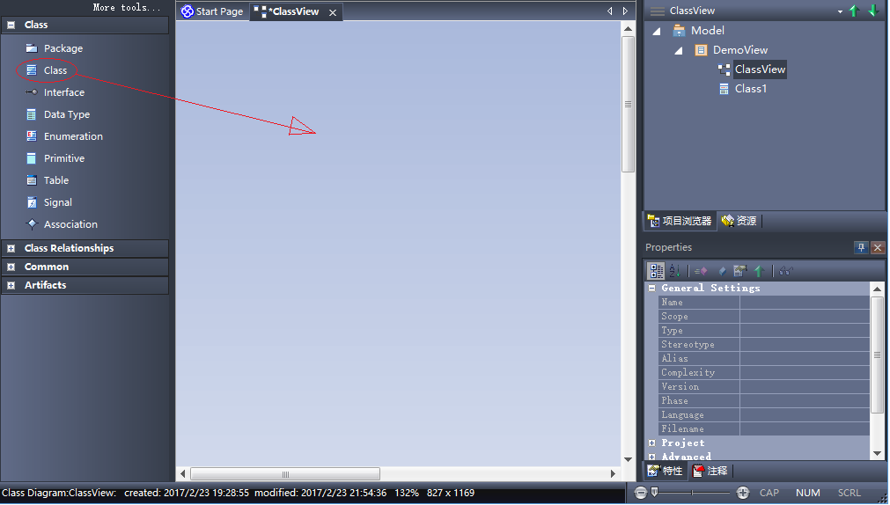The height and width of the screenshot is (505, 890).
Task: Select the Class element in toolbox
Action: pos(55,70)
